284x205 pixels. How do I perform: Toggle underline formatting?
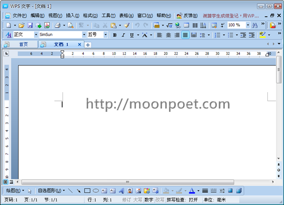coord(132,35)
